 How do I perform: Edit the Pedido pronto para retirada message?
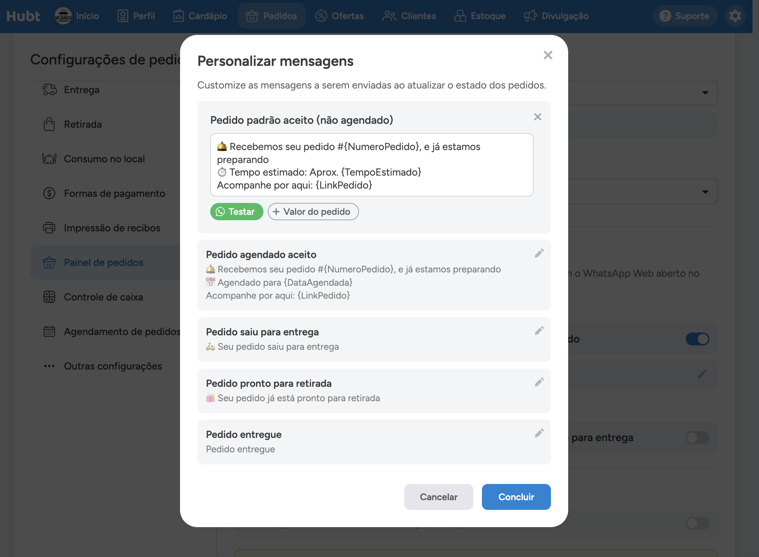tap(539, 382)
